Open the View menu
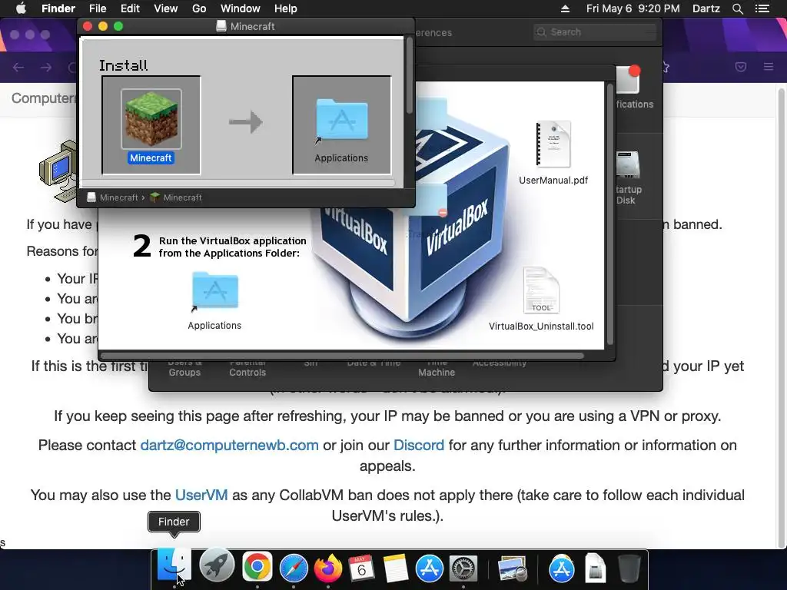The width and height of the screenshot is (787, 590). 166,8
